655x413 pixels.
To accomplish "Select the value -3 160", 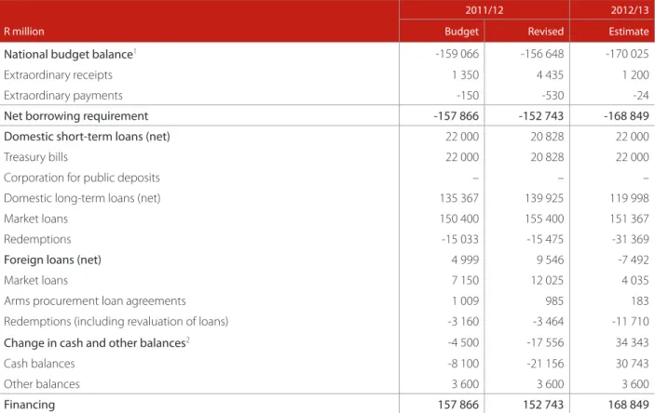I will tap(463, 322).
